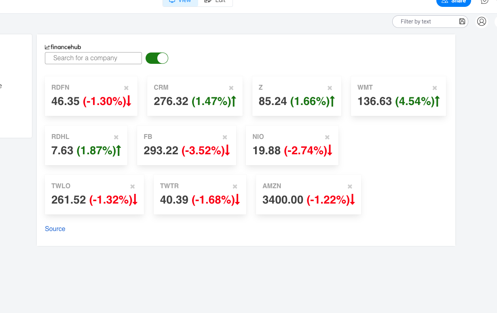497x313 pixels.
Task: Click the RDHL price 7.63
Action: (62, 150)
